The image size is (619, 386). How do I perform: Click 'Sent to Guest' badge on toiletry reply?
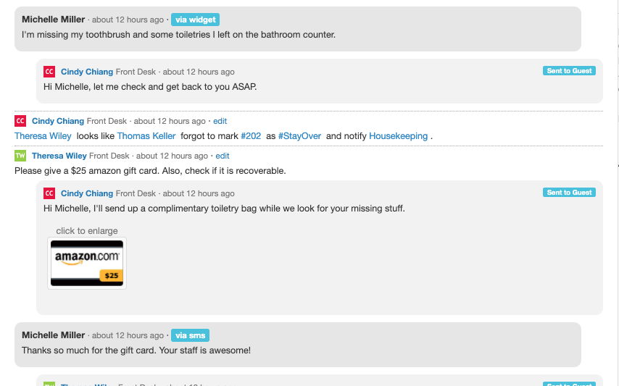point(569,193)
